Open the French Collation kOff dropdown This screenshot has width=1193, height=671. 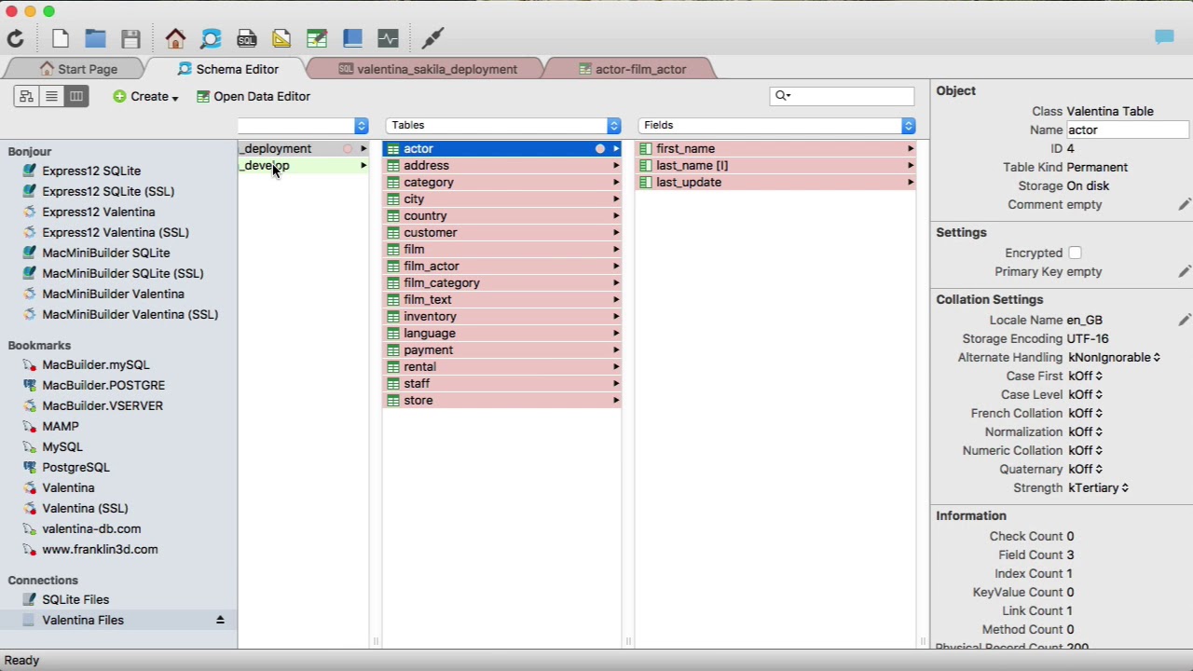1086,413
